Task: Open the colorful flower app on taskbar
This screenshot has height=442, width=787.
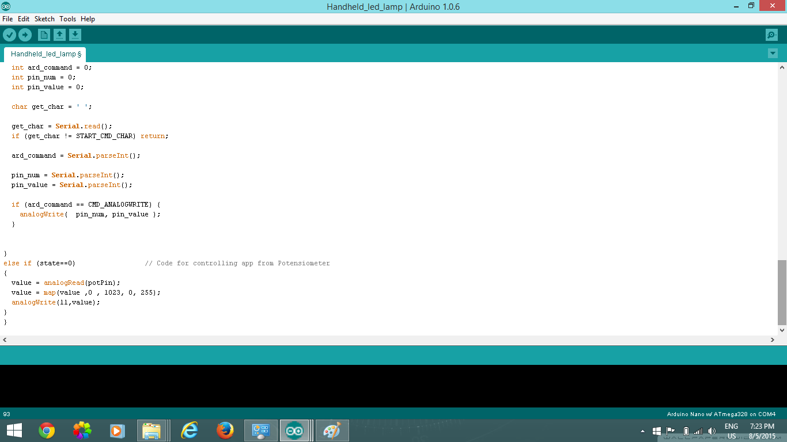Action: pyautogui.click(x=82, y=430)
